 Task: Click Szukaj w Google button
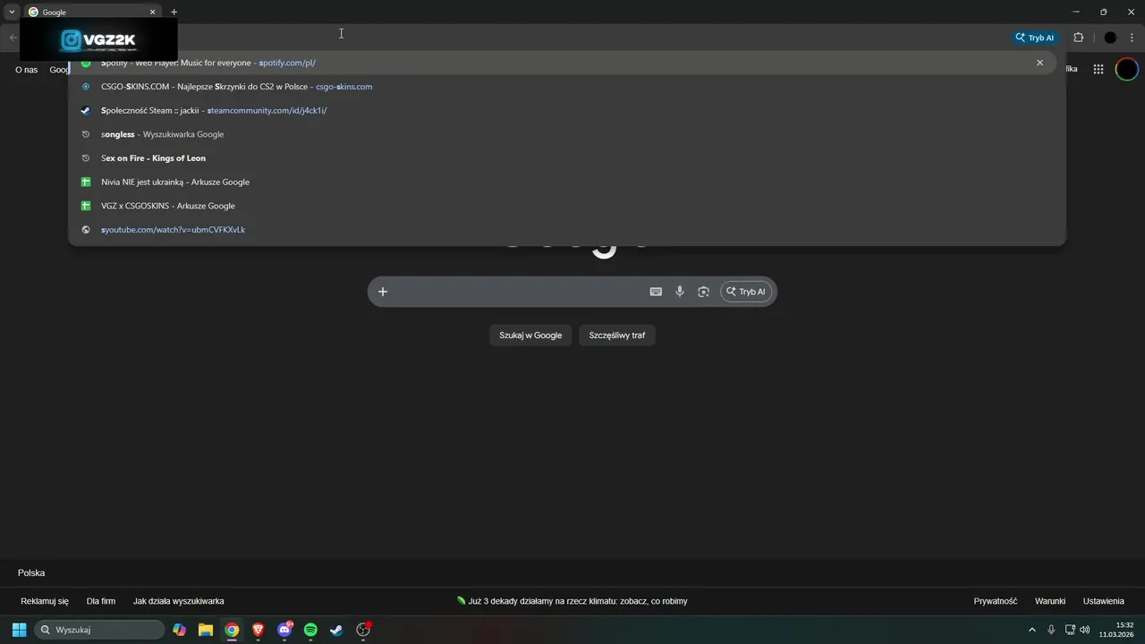[530, 335]
